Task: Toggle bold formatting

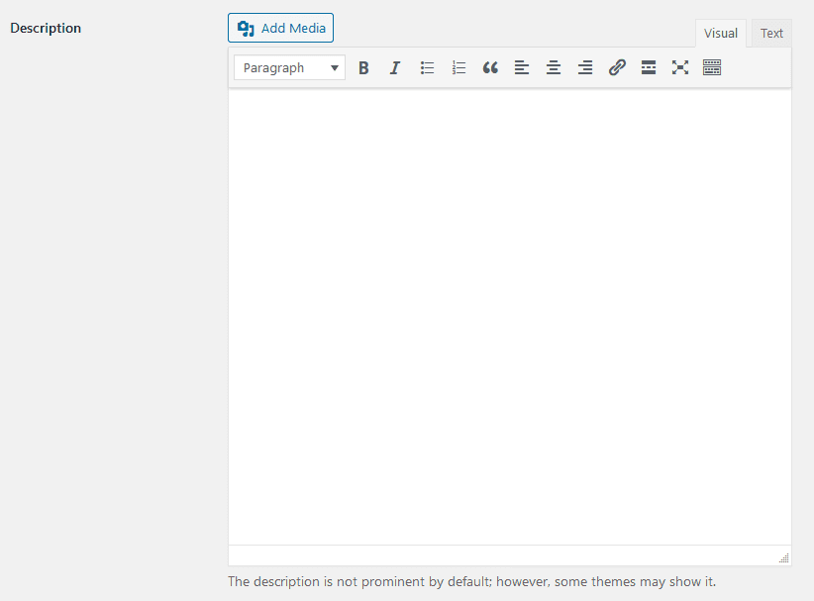Action: coord(363,68)
